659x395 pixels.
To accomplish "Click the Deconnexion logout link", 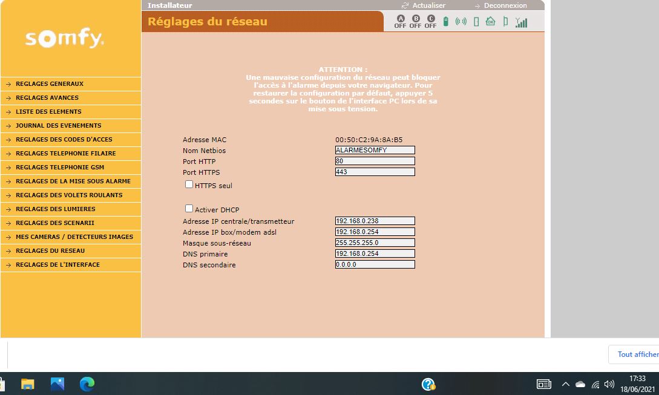I will (x=505, y=5).
